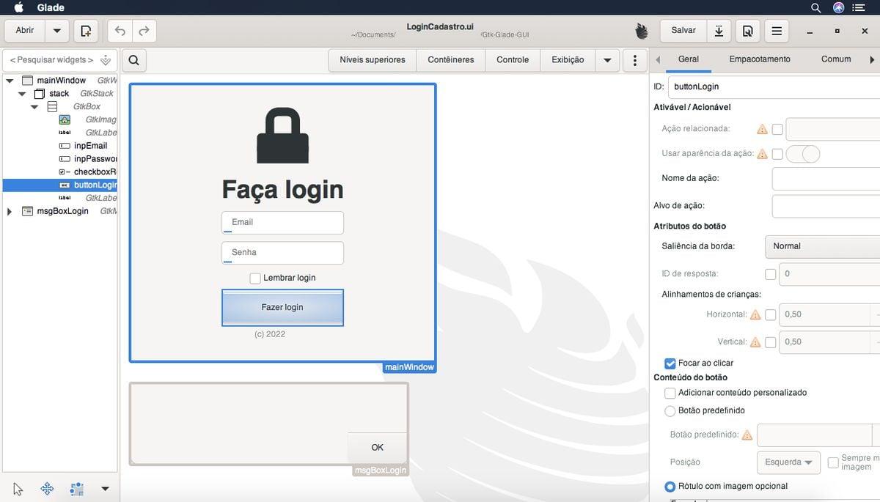Open the Exibição widget group
Viewport: 880px width, 502px height.
(568, 60)
